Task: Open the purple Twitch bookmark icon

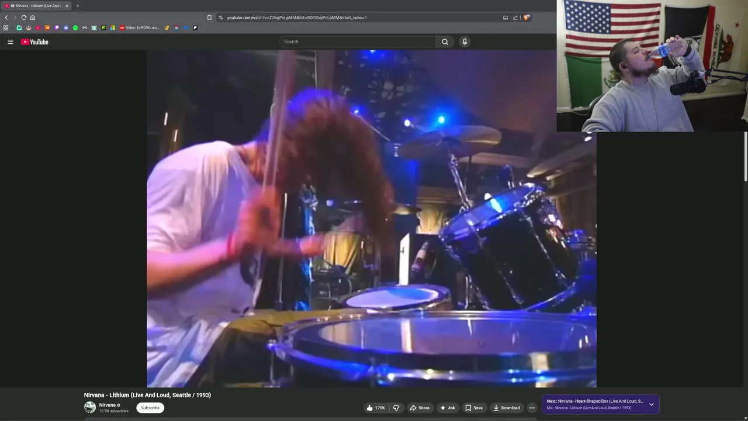Action: 57,27
